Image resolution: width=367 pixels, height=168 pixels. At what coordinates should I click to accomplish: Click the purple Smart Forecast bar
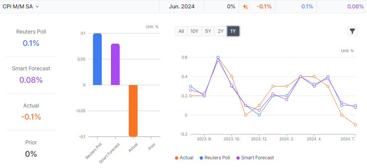point(115,64)
